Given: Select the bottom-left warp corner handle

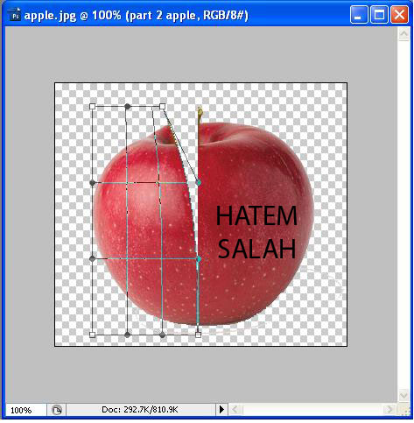Looking at the screenshot, I should [x=92, y=335].
